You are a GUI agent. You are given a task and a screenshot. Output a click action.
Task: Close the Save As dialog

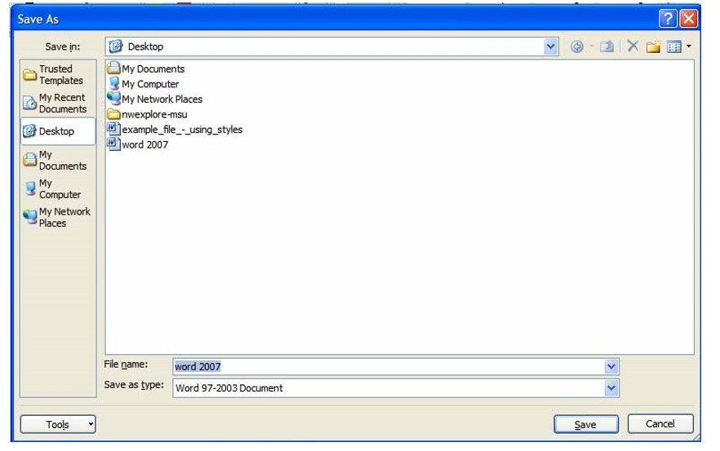(x=689, y=19)
